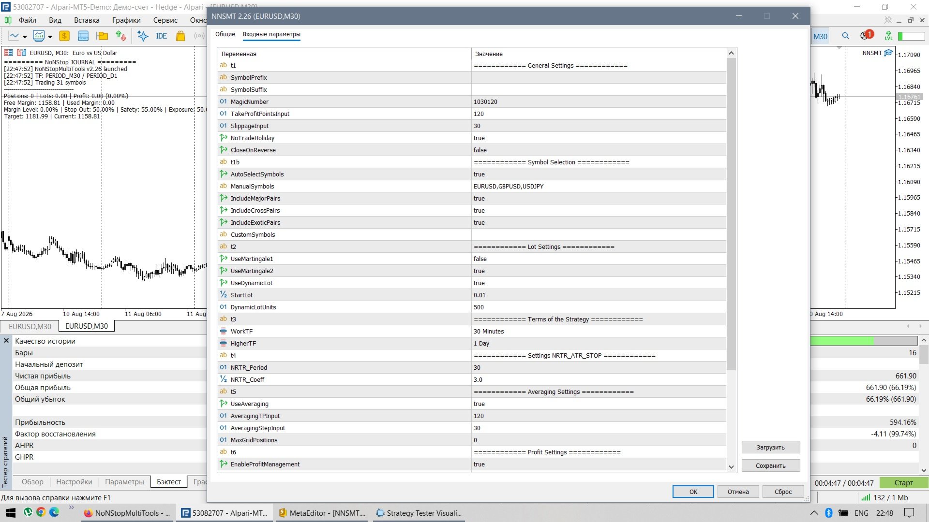Toggle the EnableProfitManagement true value
Viewport: 929px width, 522px height.
coord(599,464)
